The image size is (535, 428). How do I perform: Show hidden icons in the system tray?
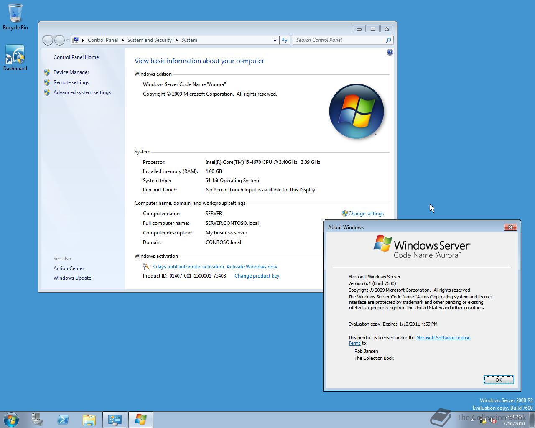point(472,420)
